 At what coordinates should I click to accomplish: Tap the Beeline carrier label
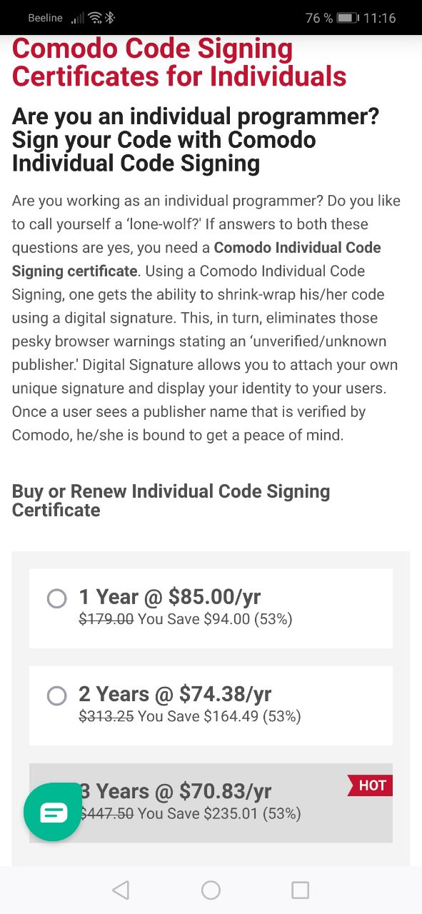tap(45, 18)
